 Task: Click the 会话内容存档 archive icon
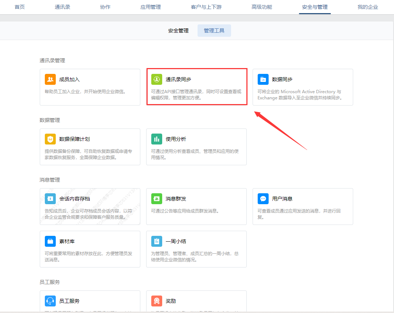(50, 199)
